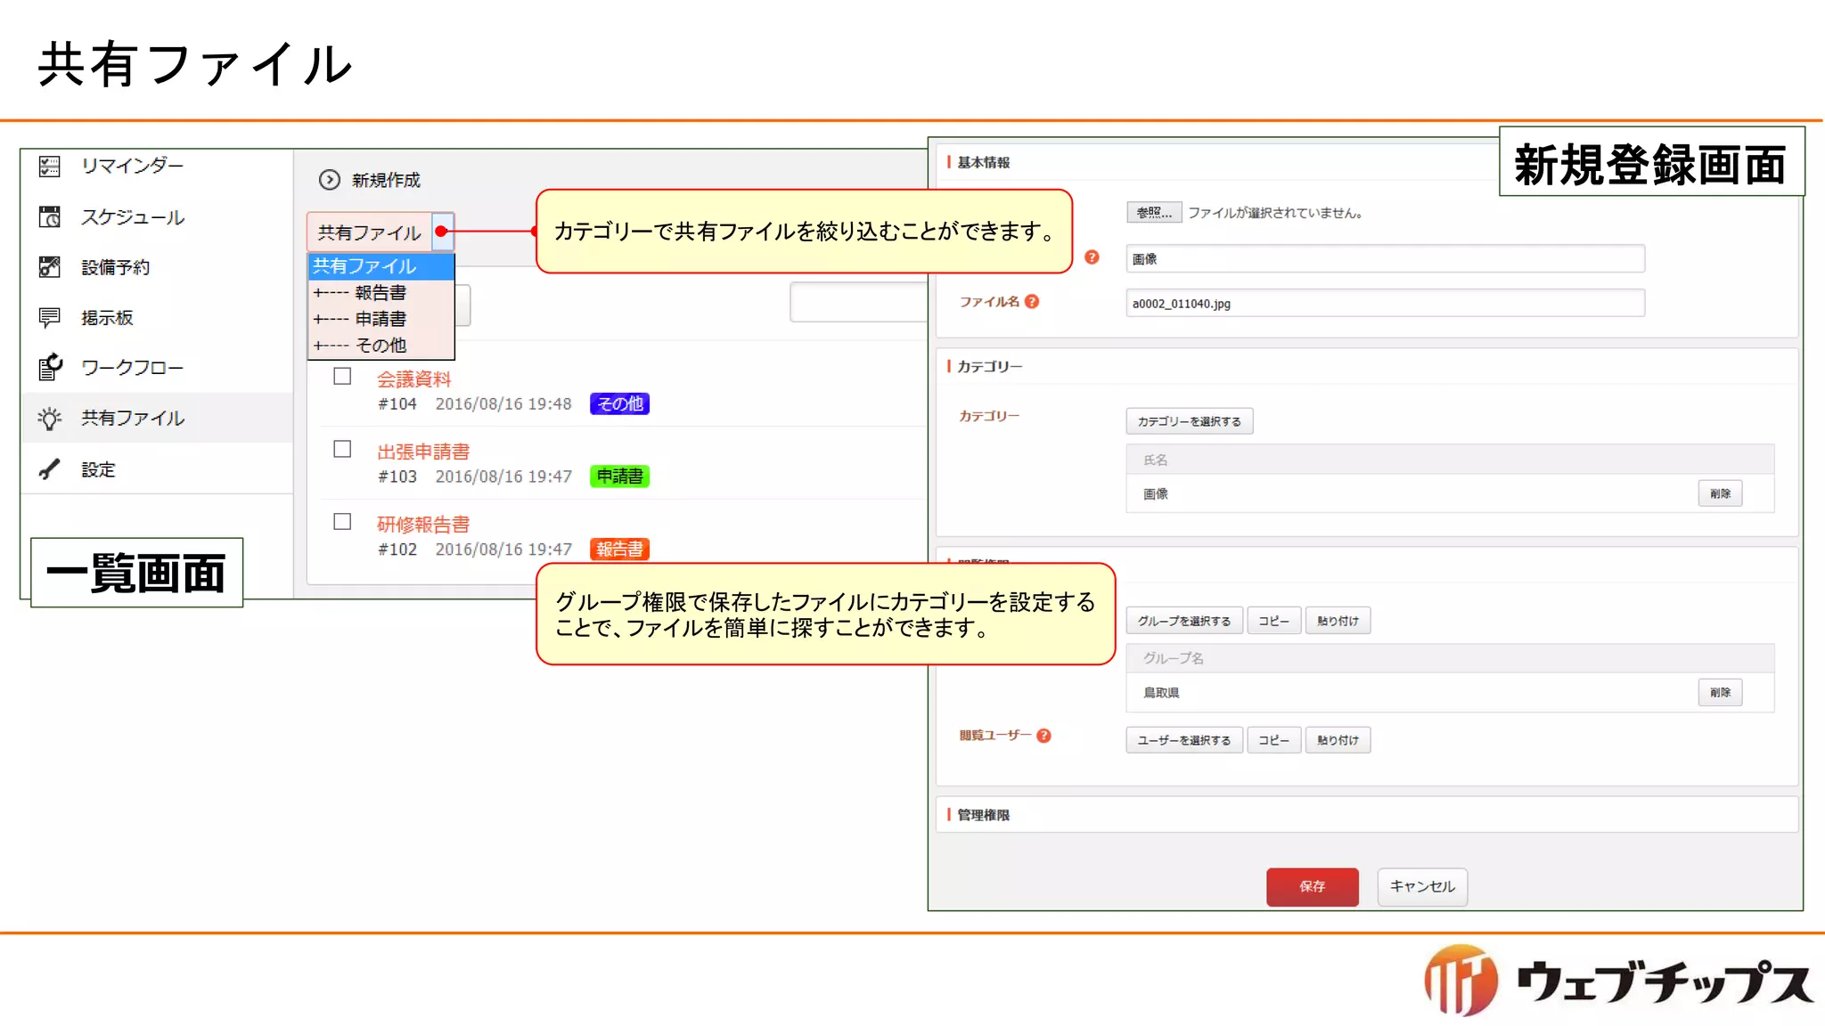Screen dimensions: 1825x1026
Task: Click the Schedule calendar icon
Action: point(50,216)
